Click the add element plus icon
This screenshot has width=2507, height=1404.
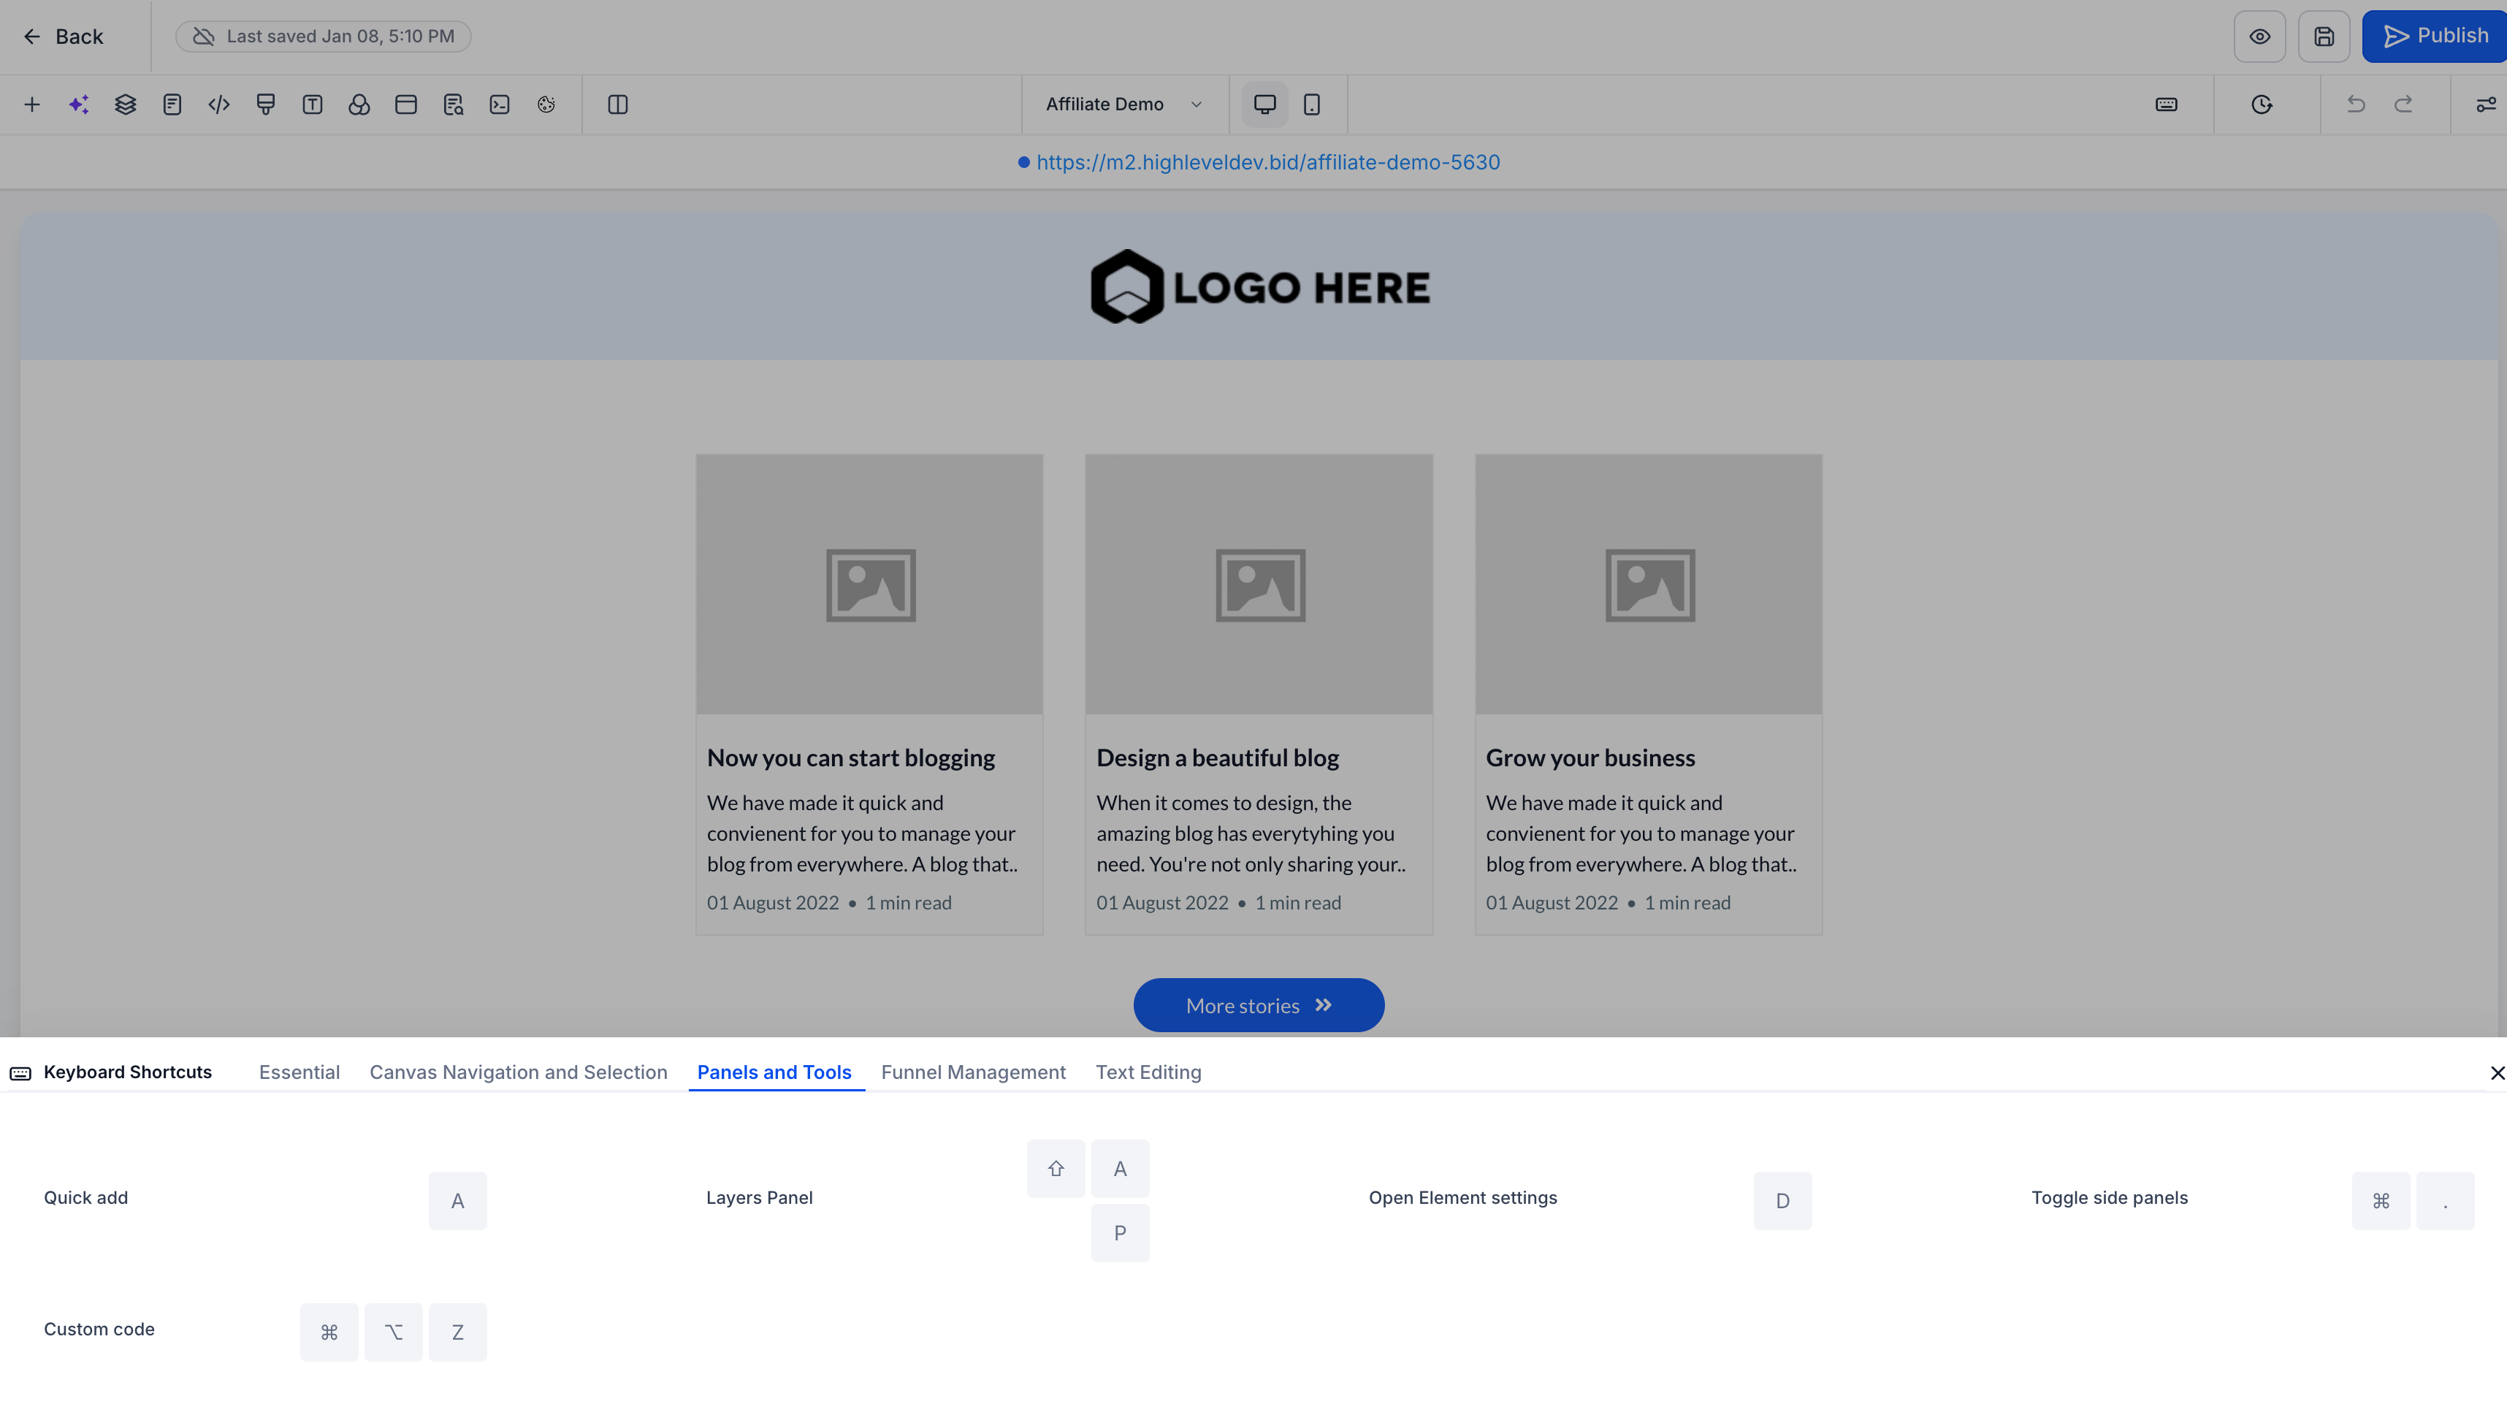32,104
